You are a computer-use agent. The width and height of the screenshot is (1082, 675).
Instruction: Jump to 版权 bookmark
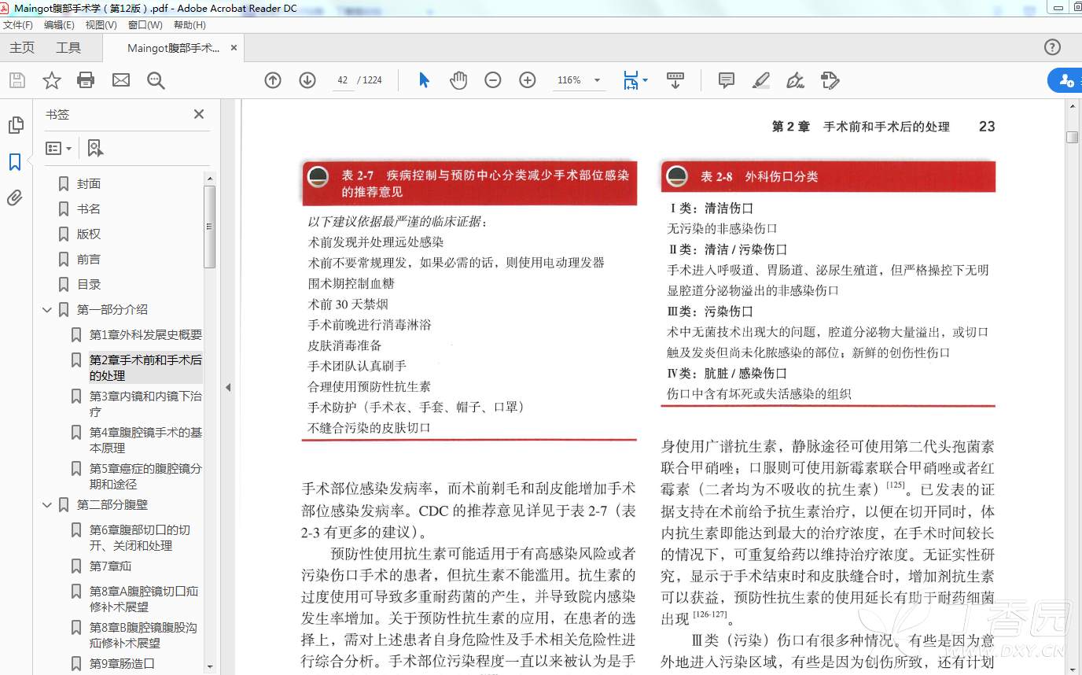[x=89, y=234]
